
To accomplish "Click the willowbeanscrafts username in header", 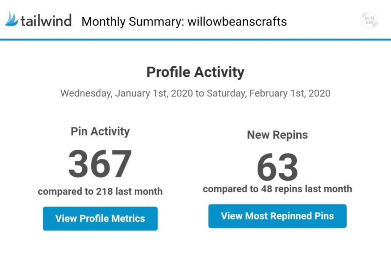I will point(237,21).
